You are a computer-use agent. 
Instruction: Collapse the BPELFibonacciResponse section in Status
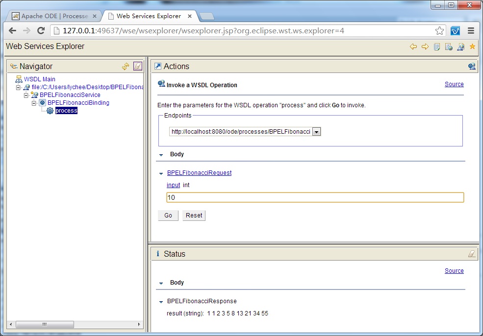pos(161,302)
